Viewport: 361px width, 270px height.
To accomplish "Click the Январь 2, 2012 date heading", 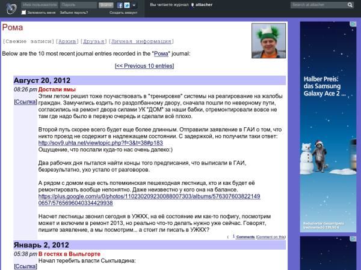I will point(41,245).
